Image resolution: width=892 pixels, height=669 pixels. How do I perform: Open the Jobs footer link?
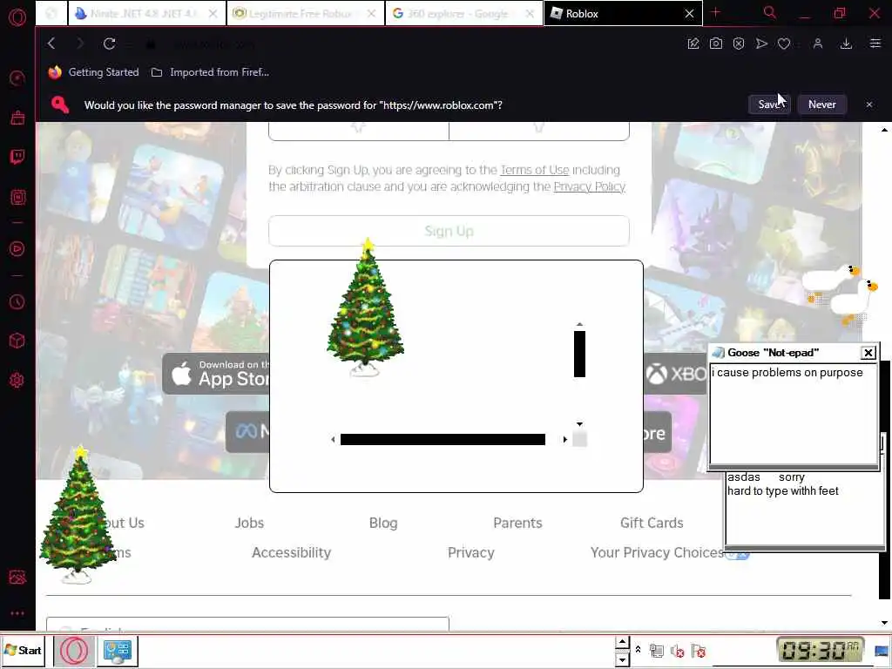[249, 523]
